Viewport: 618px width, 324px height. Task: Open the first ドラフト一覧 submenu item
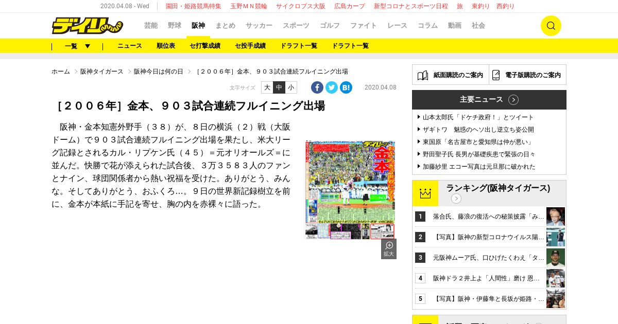[x=299, y=46]
